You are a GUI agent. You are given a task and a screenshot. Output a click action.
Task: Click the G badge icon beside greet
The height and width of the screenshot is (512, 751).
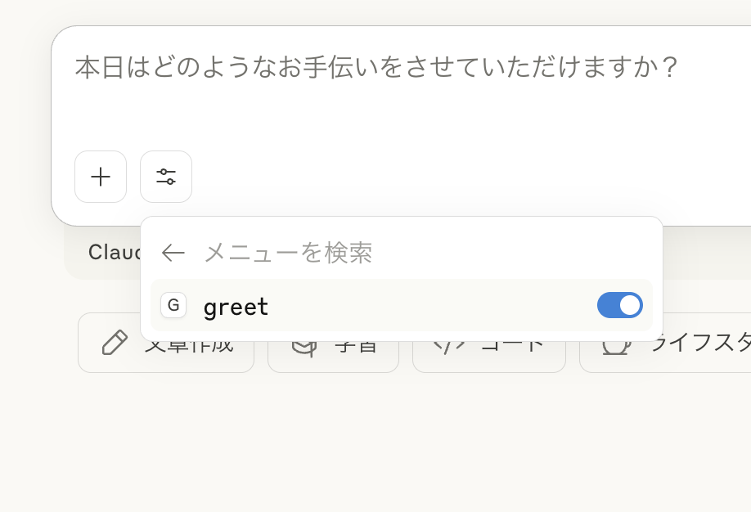tap(173, 305)
